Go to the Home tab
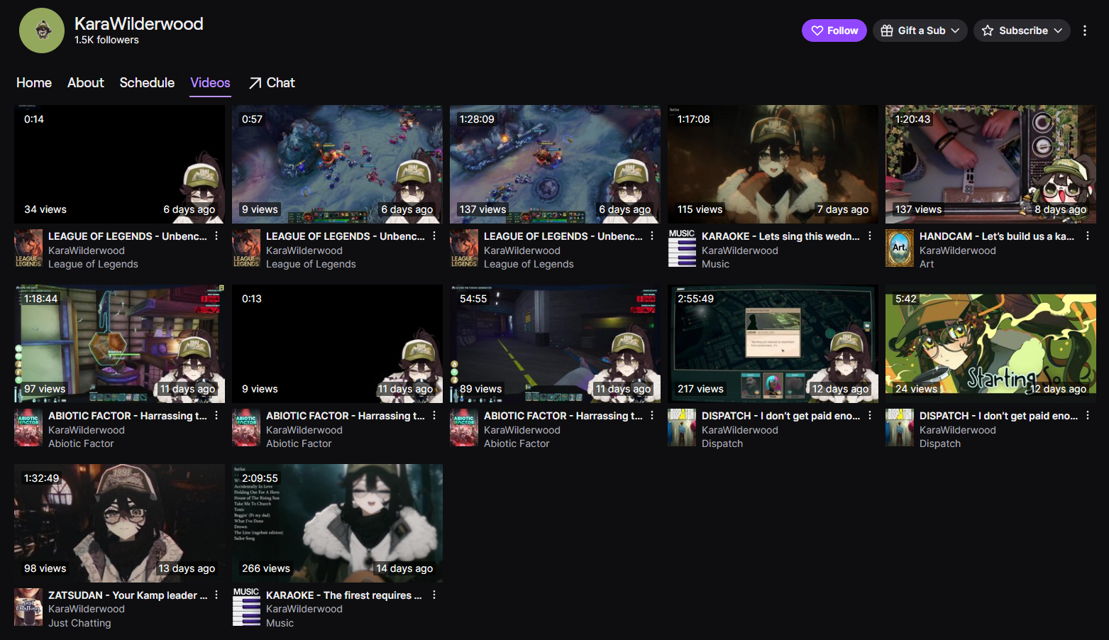 (x=34, y=83)
